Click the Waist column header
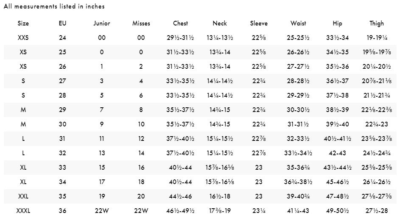 pyautogui.click(x=298, y=23)
